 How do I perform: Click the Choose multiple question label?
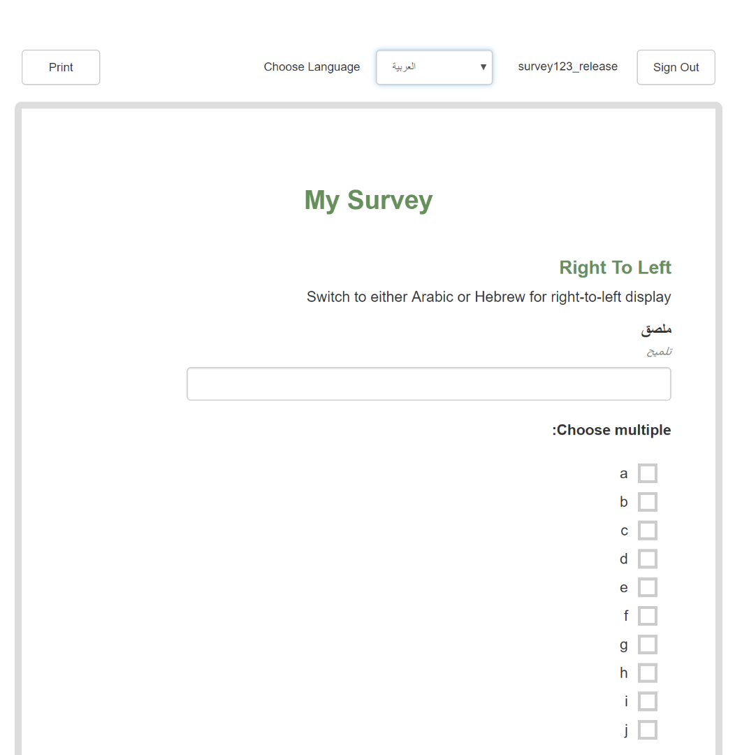(x=612, y=430)
